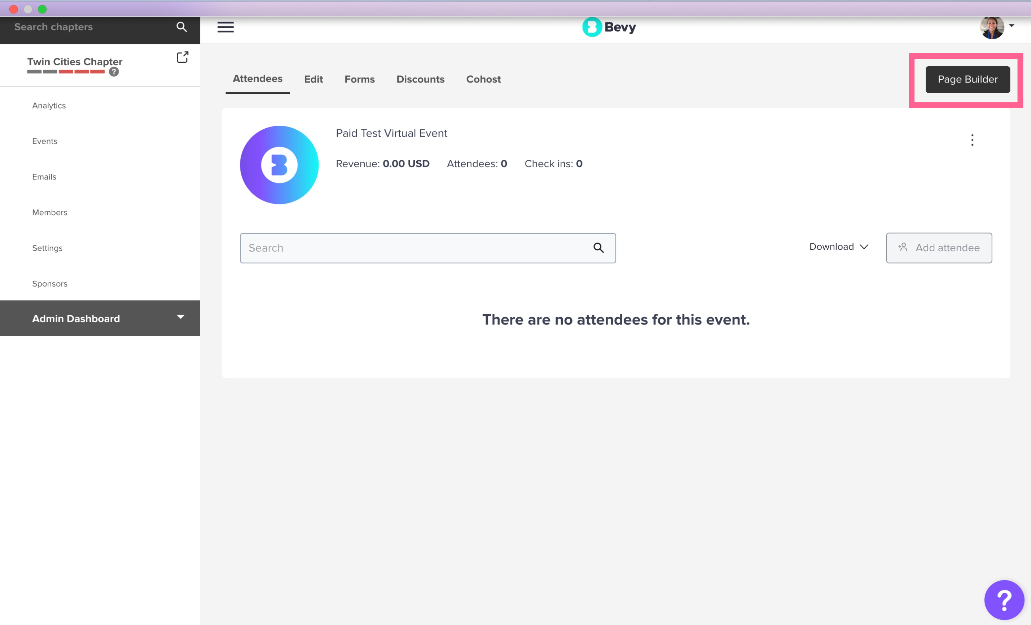Switch to the Cohost tab
Image resolution: width=1031 pixels, height=625 pixels.
click(x=483, y=79)
